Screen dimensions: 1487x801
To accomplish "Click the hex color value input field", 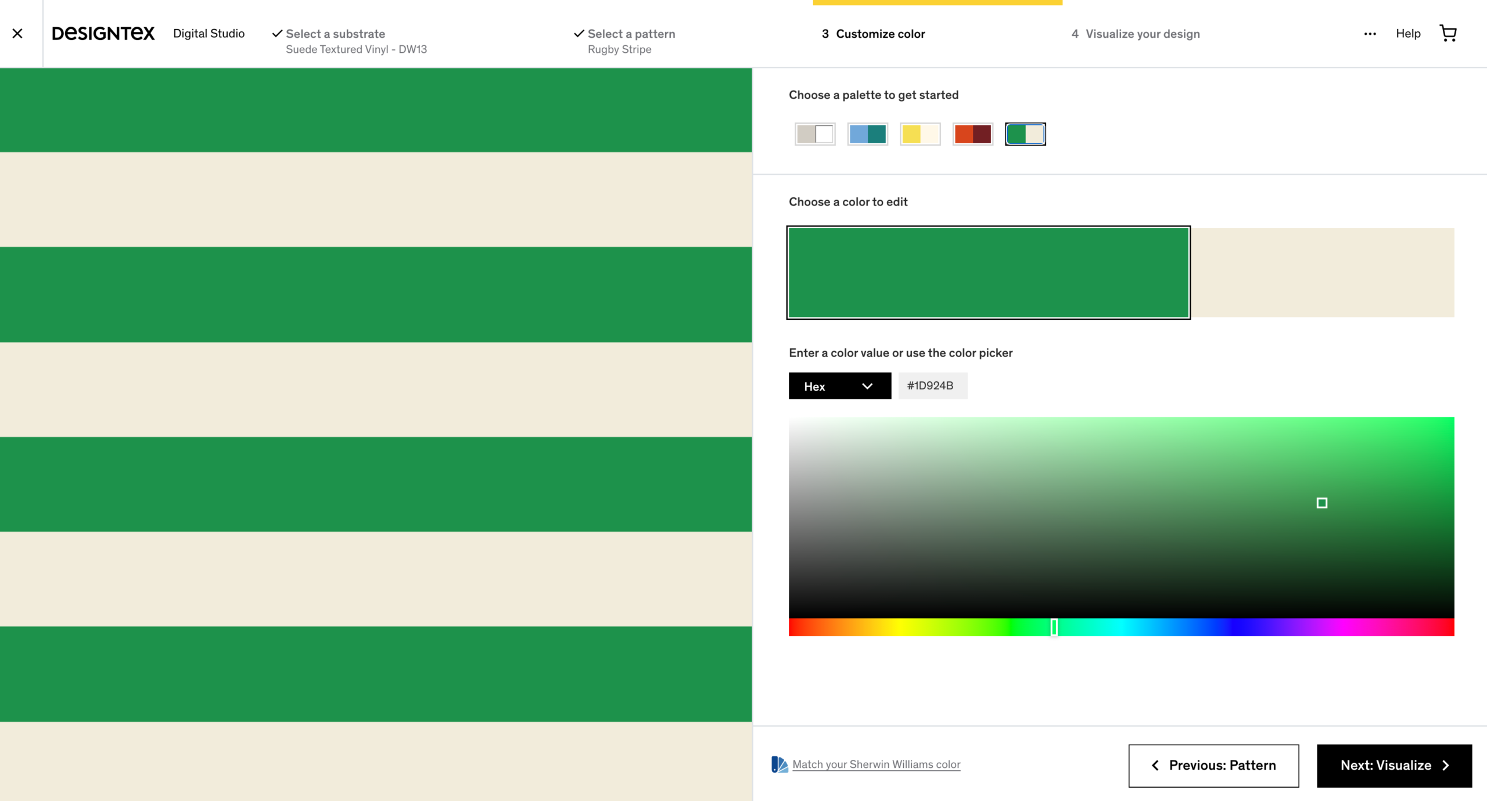I will point(929,386).
